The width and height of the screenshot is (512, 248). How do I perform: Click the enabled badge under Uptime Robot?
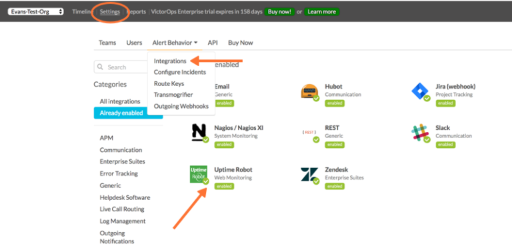224,186
